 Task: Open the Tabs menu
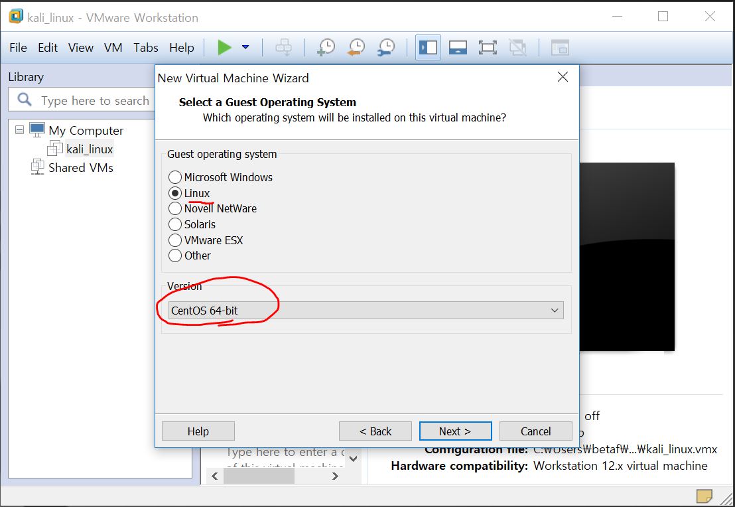pos(146,47)
